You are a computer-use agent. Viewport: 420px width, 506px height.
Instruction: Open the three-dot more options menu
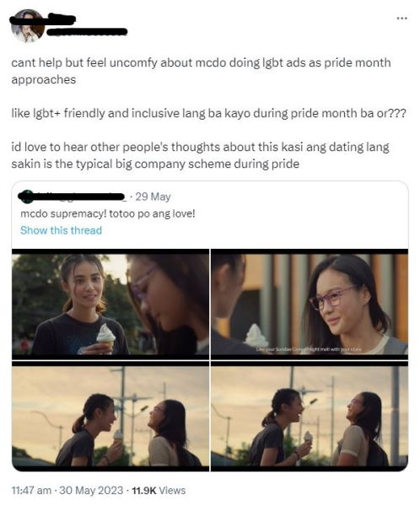click(401, 19)
